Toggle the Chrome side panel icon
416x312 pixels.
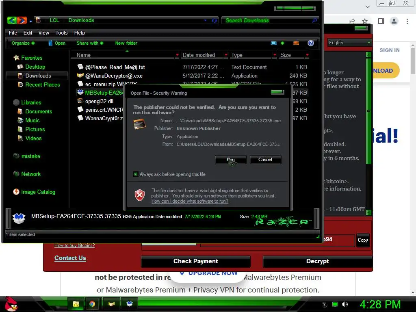[x=381, y=21]
